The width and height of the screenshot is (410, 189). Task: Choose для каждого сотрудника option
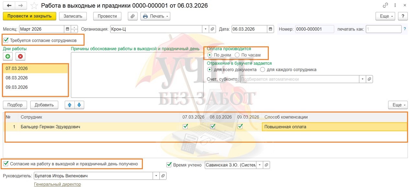click(x=263, y=69)
